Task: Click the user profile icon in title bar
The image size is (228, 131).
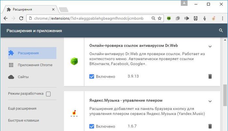Action: (184, 3)
